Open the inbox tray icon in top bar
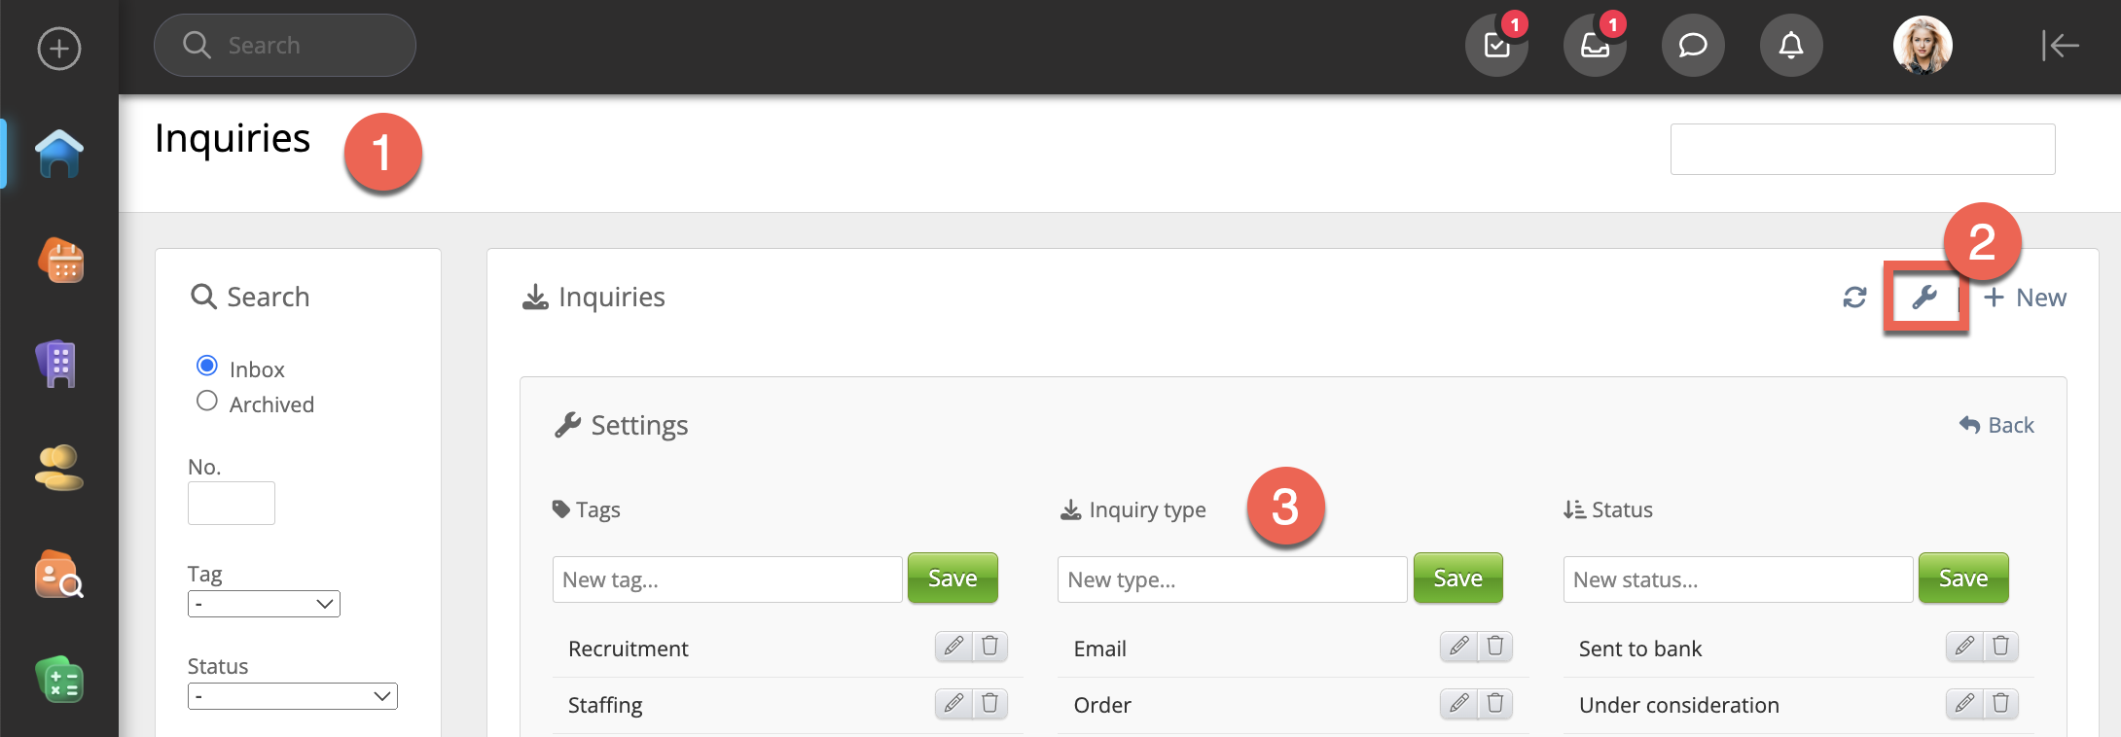This screenshot has width=2121, height=737. click(x=1595, y=46)
